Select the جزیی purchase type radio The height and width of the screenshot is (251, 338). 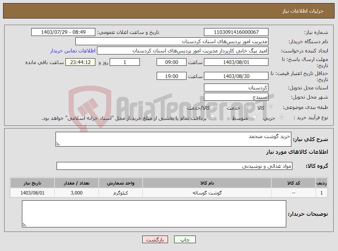281,117
